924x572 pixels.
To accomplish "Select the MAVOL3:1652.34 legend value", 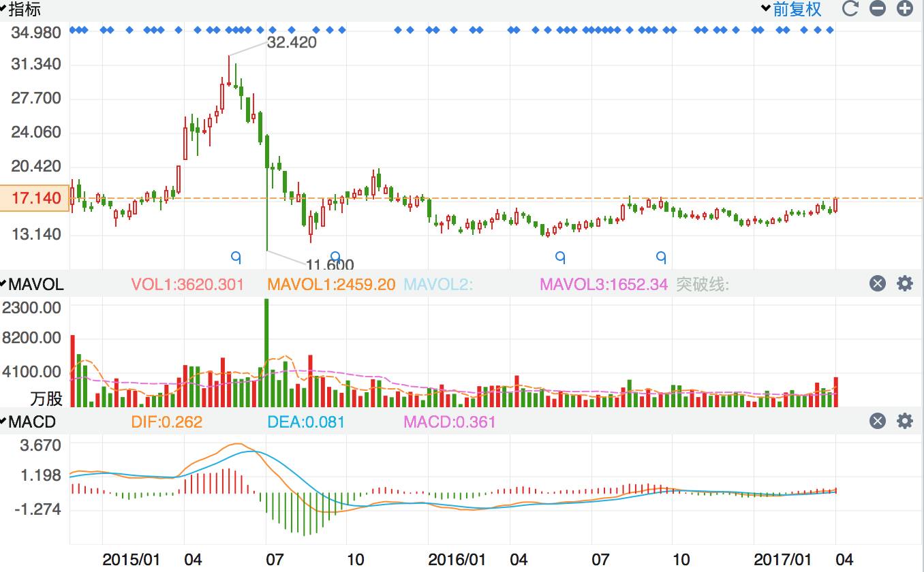I will (604, 284).
